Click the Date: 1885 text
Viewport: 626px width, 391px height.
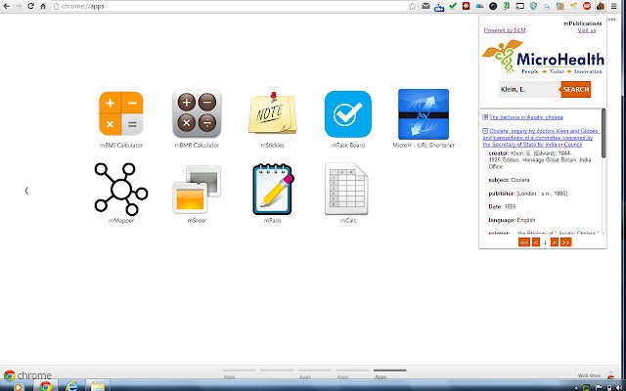pos(502,206)
